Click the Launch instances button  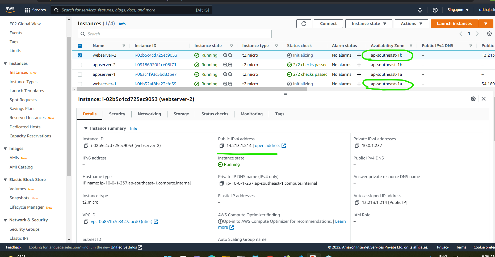point(454,24)
